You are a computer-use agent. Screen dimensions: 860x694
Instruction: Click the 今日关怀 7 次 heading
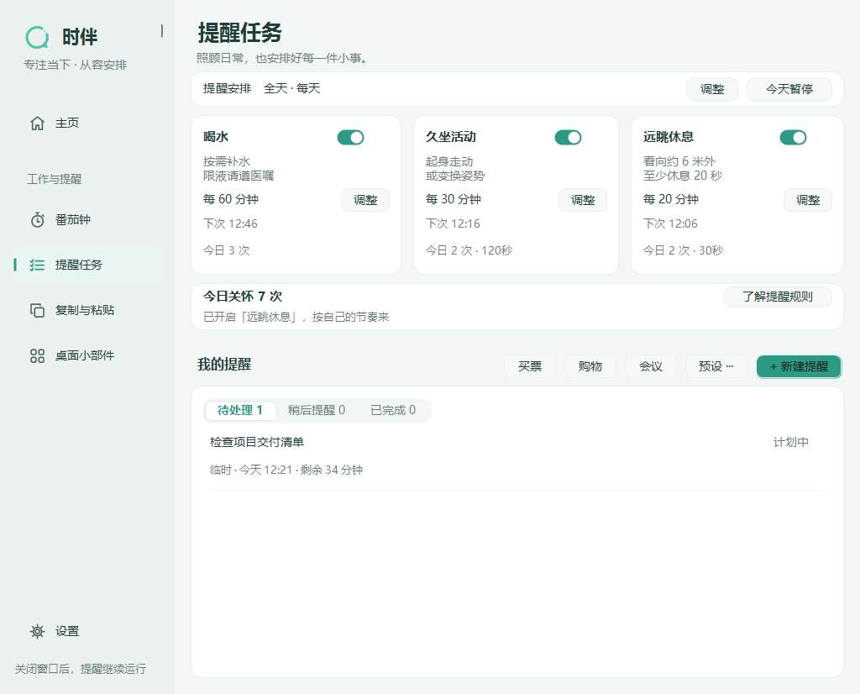[x=243, y=297]
